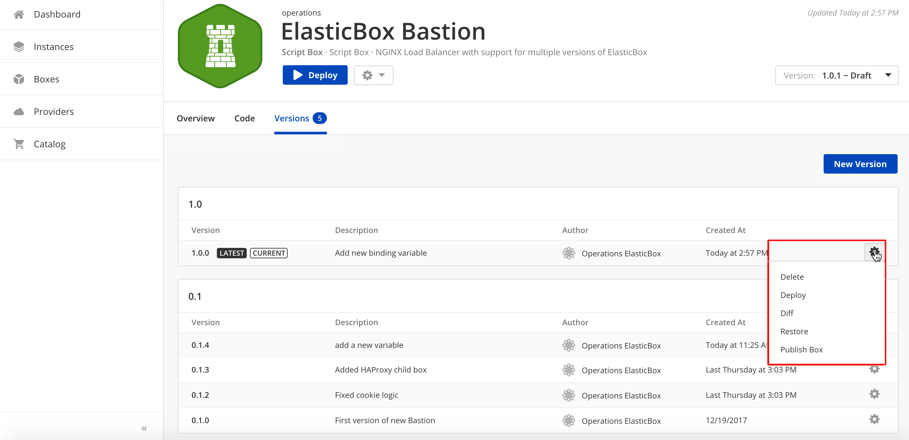Open the box settings gear dropdown

pyautogui.click(x=373, y=75)
